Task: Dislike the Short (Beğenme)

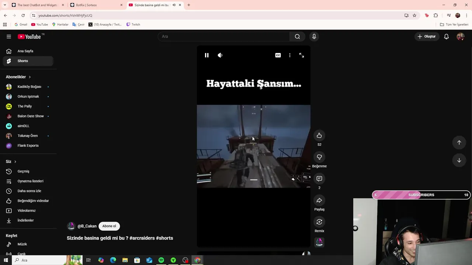Action: [319, 157]
